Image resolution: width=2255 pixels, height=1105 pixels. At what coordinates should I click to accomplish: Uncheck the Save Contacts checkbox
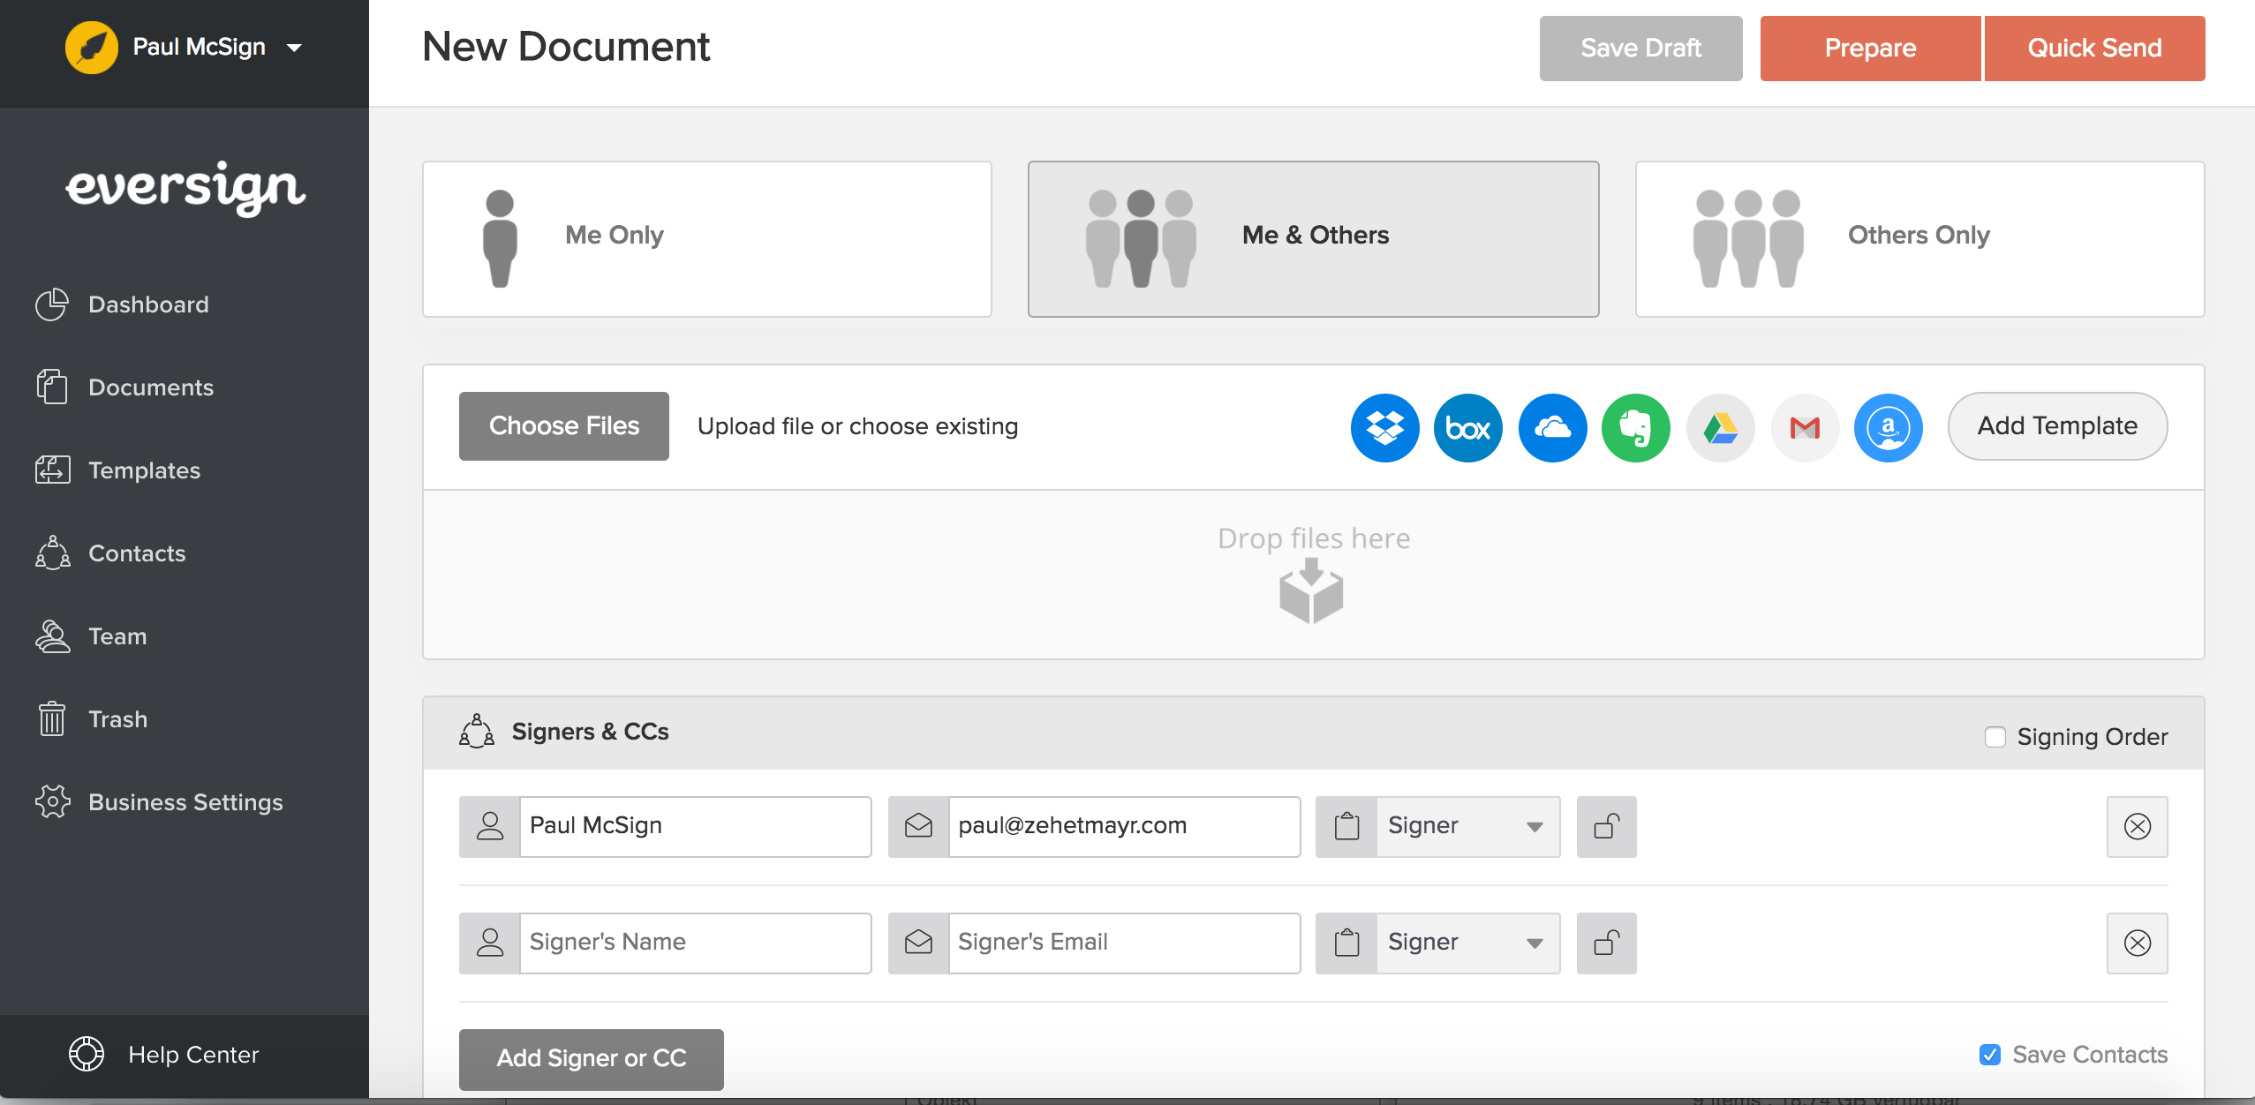point(1989,1054)
